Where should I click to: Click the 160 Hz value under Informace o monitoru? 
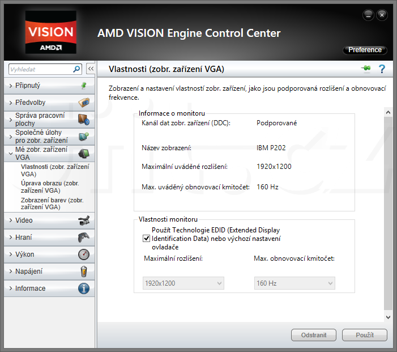267,187
